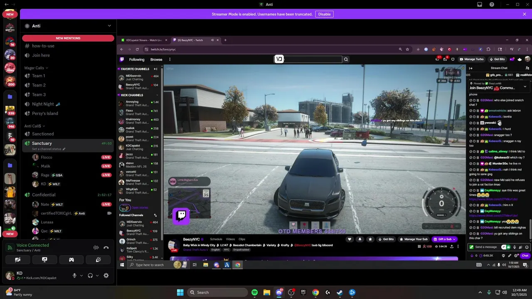Image resolution: width=532 pixels, height=299 pixels.
Task: Collapse the Favorite Channels sidebar arrow
Action: pos(155,69)
